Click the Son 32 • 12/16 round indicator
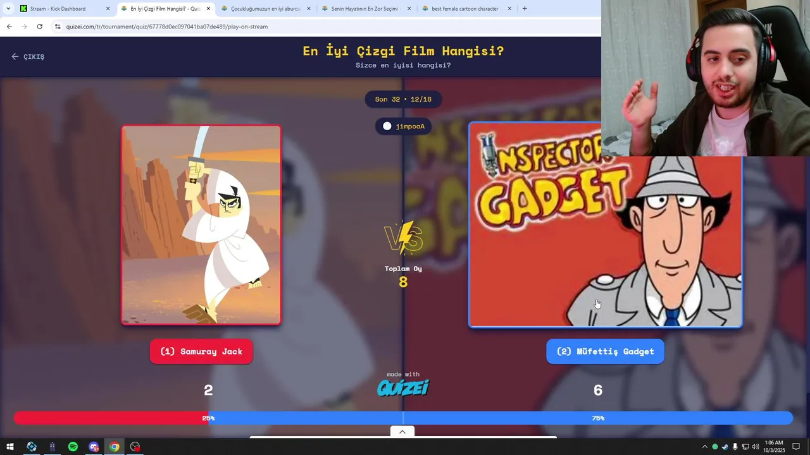Image resolution: width=810 pixels, height=455 pixels. (403, 99)
